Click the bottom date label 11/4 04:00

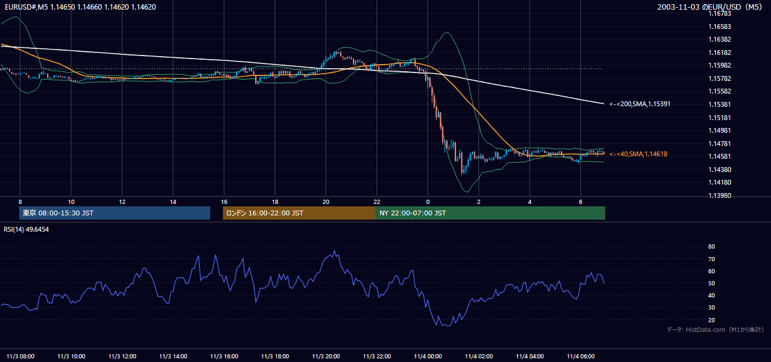(x=530, y=356)
